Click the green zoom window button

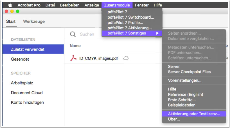[18, 11]
